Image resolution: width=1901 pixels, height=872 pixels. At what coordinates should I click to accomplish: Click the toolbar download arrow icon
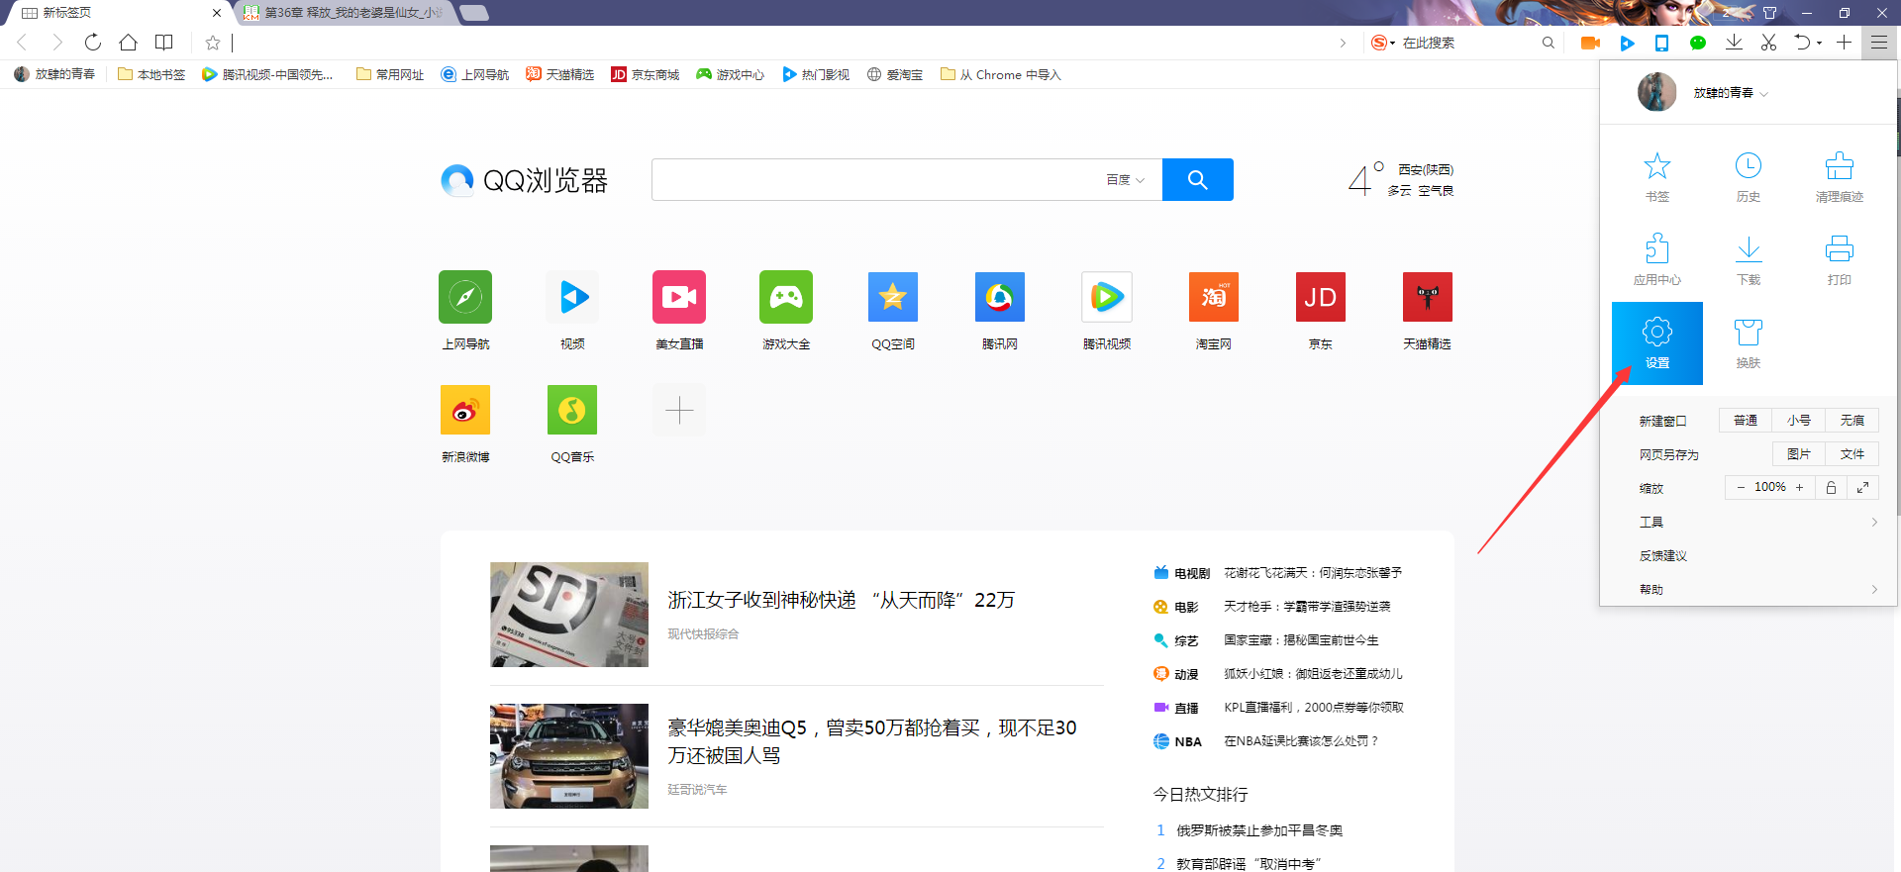point(1734,43)
